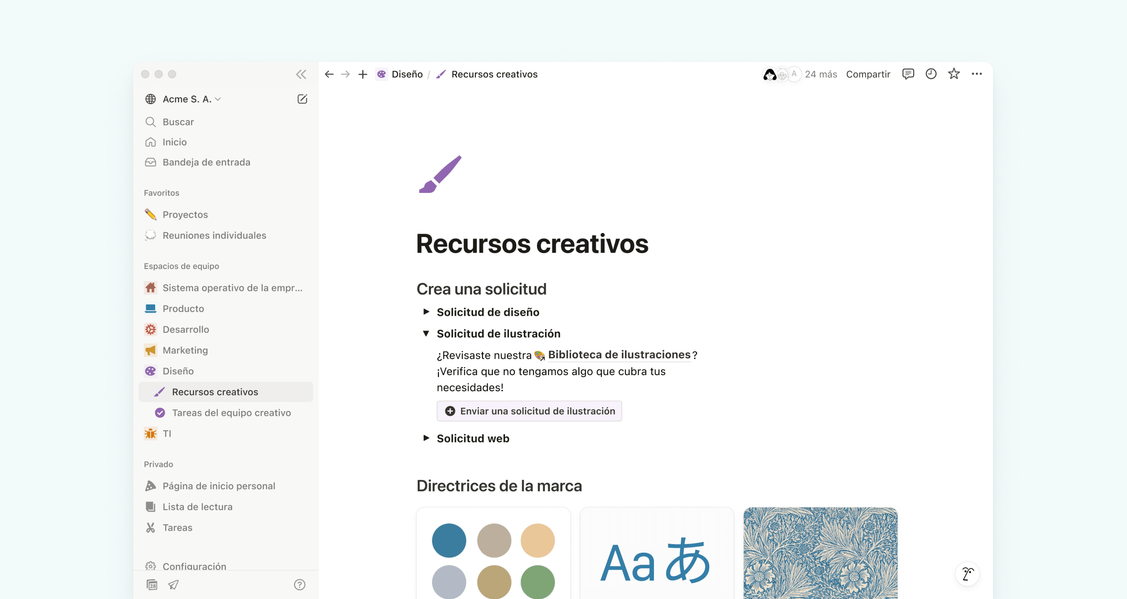Screen dimensions: 1127x599
Task: Click the purple check icon for Tareas del equipo creativo
Action: click(x=160, y=413)
